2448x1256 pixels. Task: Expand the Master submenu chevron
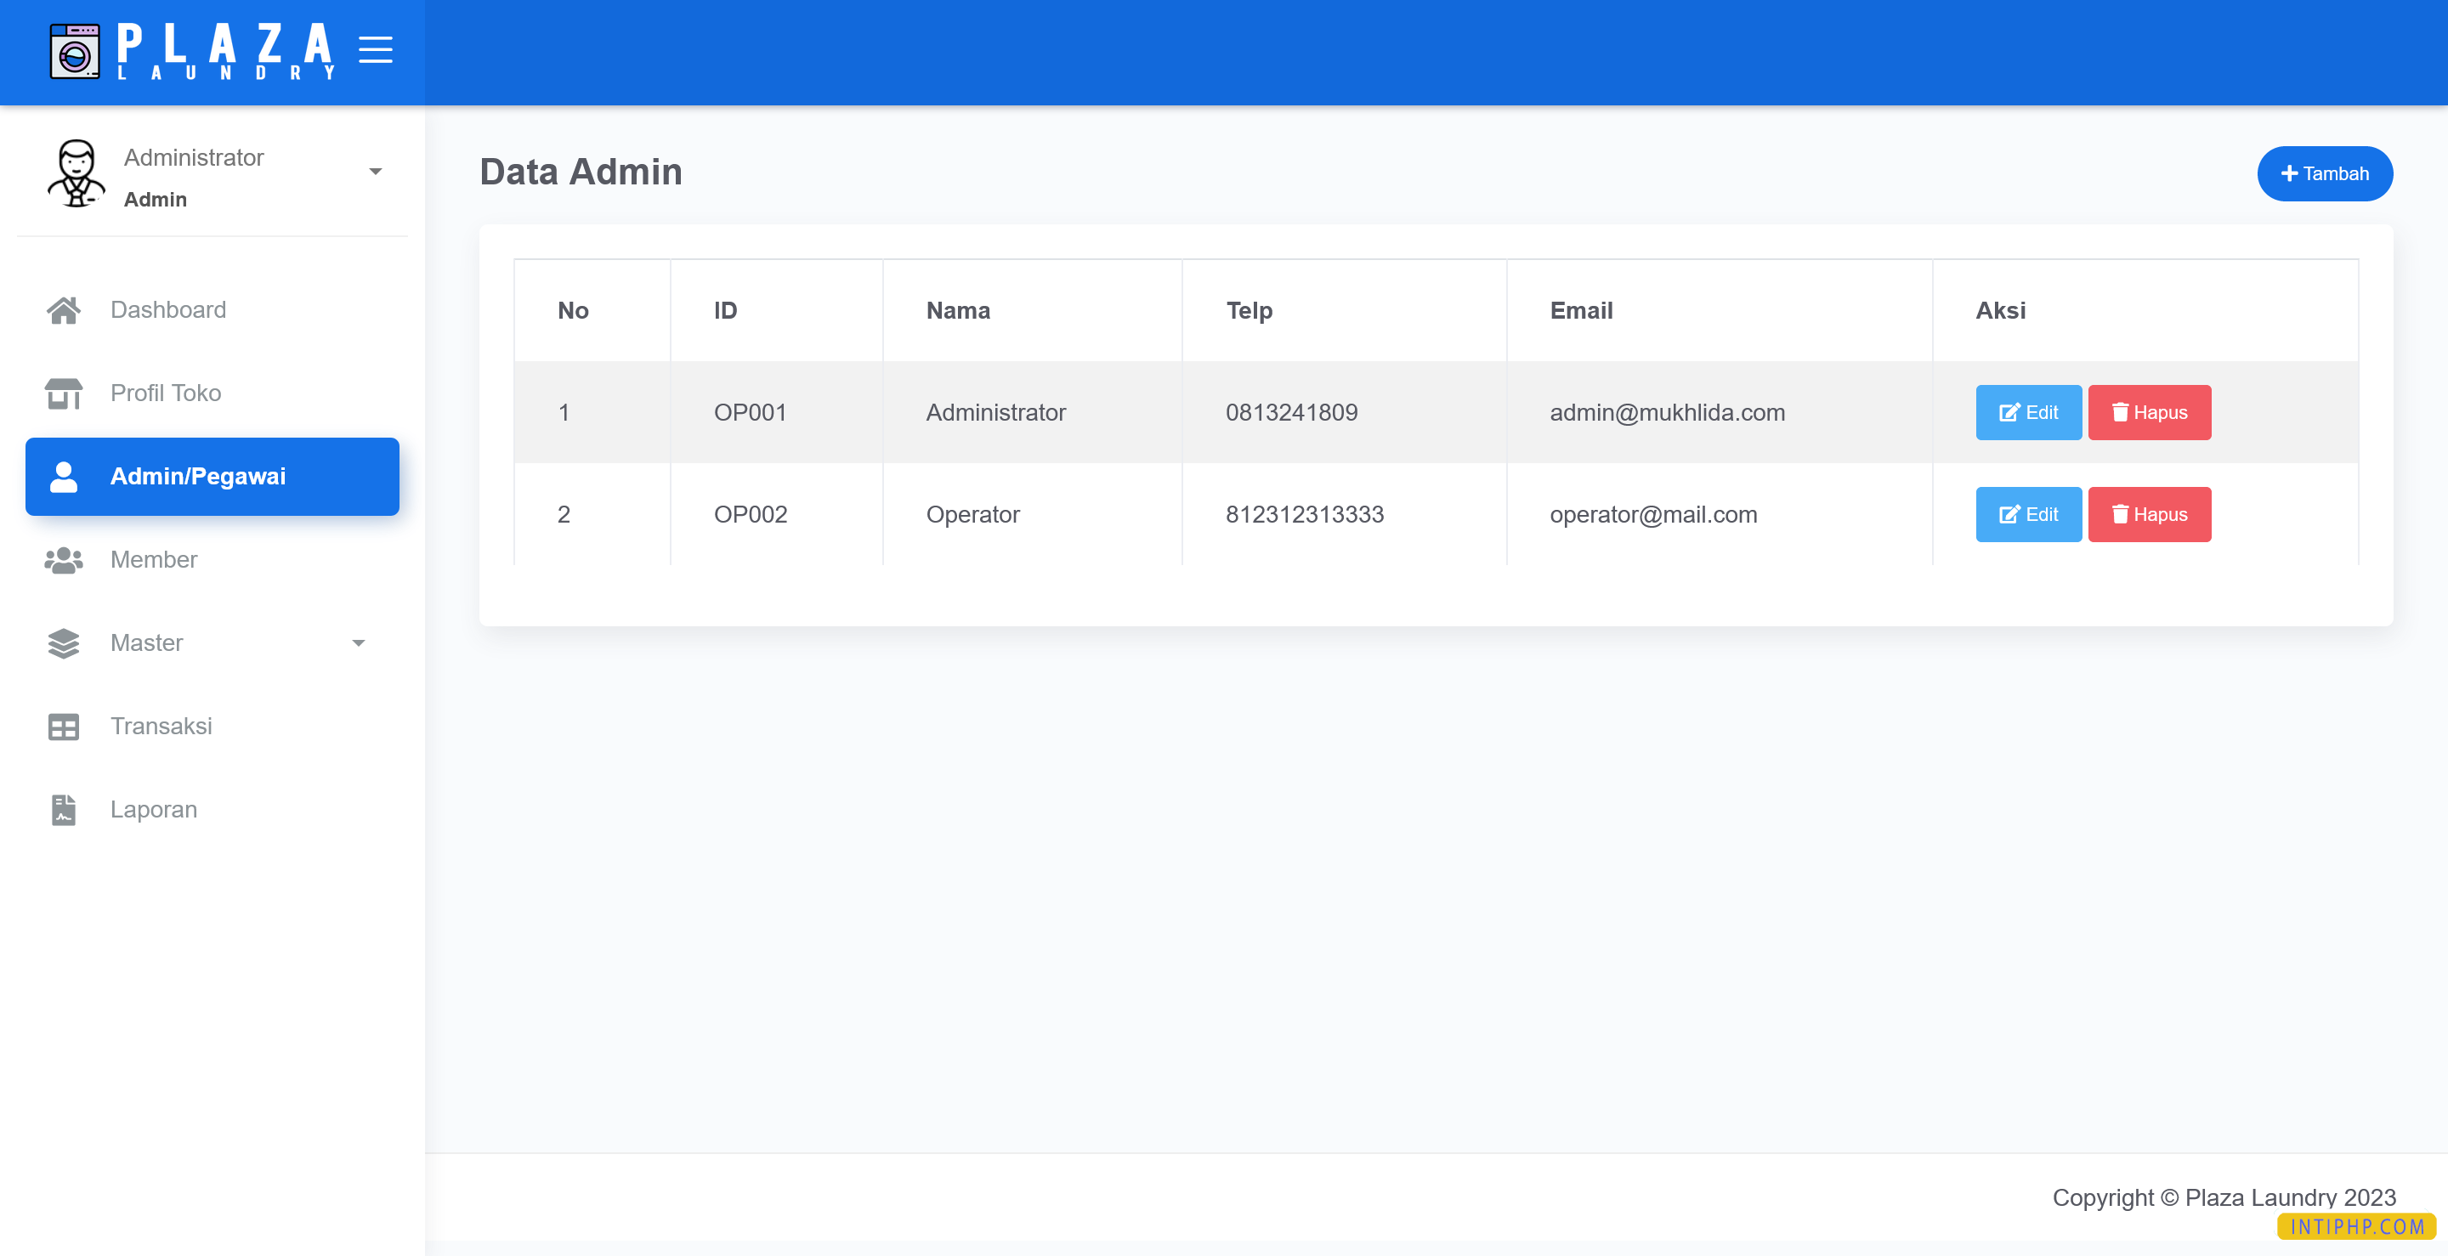(x=358, y=642)
